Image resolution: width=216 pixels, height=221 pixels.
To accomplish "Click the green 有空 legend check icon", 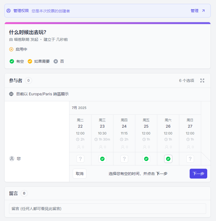I will pyautogui.click(x=12, y=61).
